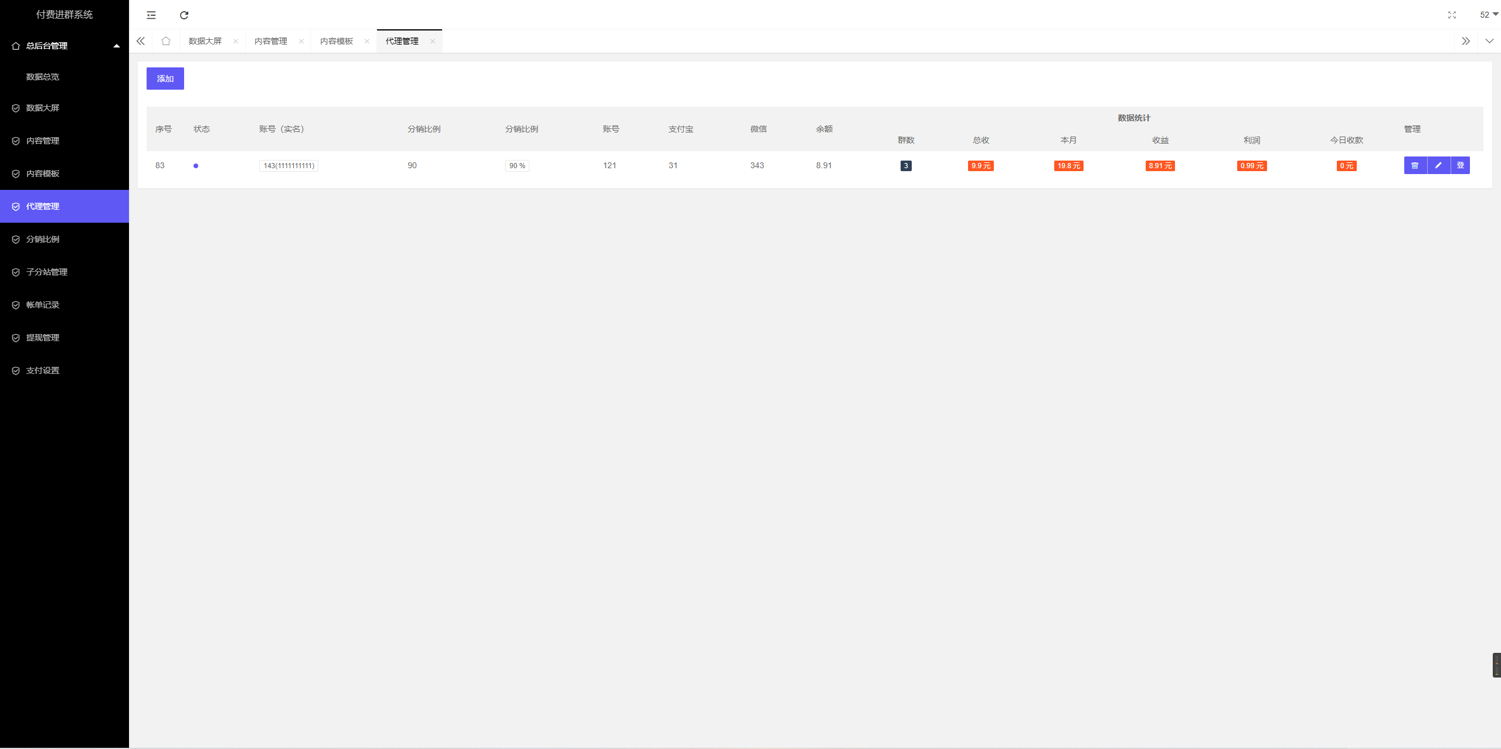Screen dimensions: 1501x749
Task: Click the 0.99 元 profit badge
Action: pyautogui.click(x=1252, y=166)
